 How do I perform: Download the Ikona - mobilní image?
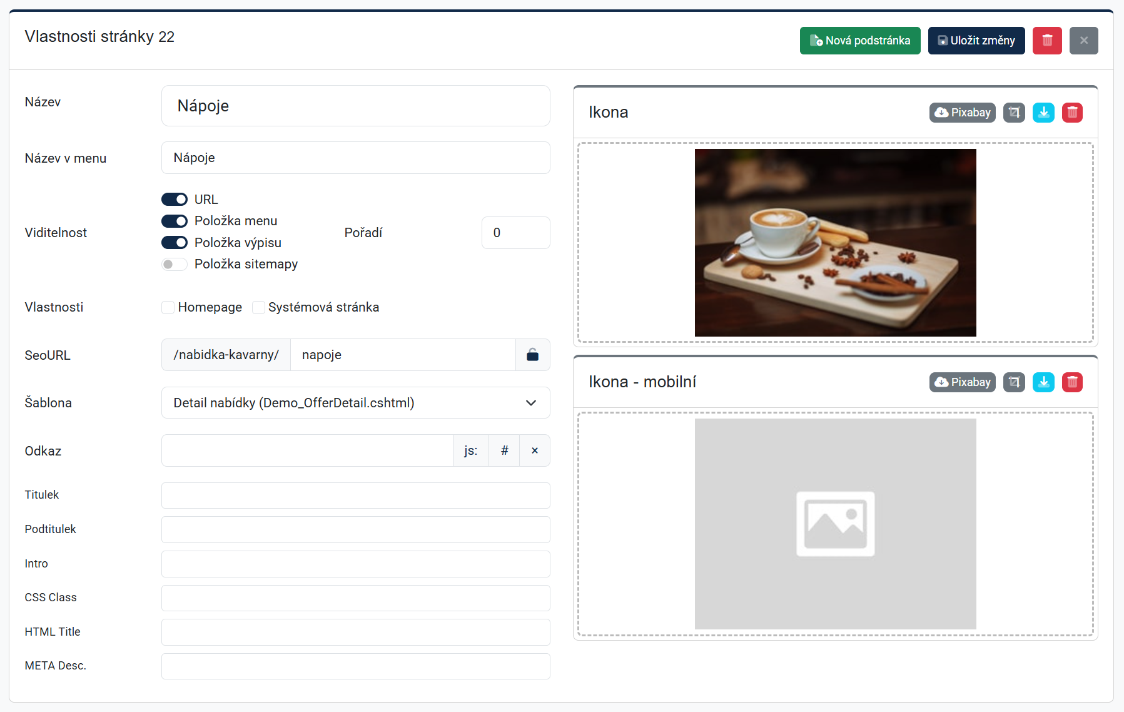(x=1043, y=382)
